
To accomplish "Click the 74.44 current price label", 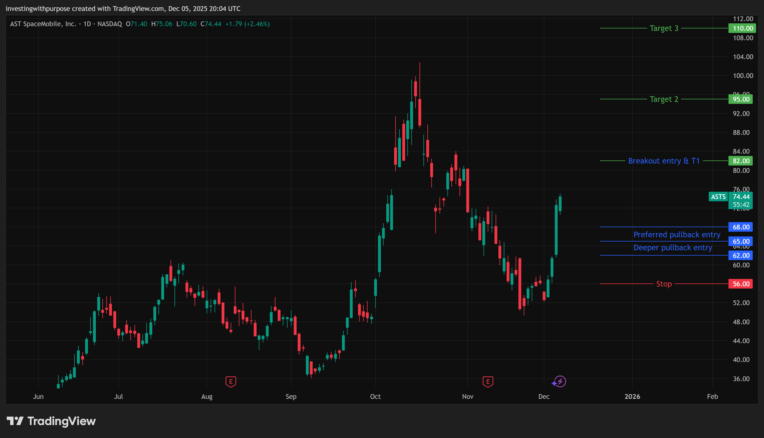I will pyautogui.click(x=741, y=197).
